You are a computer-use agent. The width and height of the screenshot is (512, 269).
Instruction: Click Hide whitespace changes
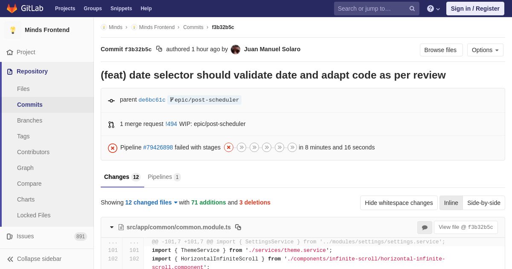[399, 203]
